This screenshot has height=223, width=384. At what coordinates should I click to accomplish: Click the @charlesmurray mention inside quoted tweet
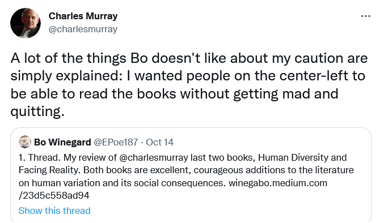[154, 157]
